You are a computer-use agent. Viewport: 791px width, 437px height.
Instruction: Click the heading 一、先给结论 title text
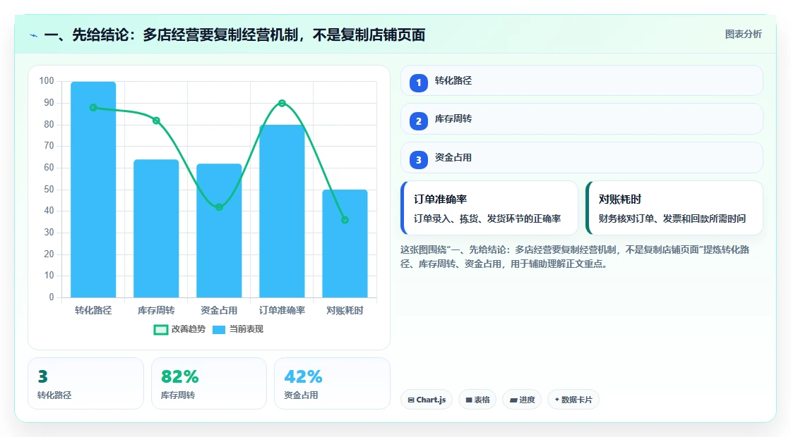point(234,35)
